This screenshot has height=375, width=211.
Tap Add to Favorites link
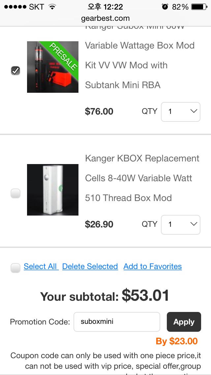[x=153, y=266]
